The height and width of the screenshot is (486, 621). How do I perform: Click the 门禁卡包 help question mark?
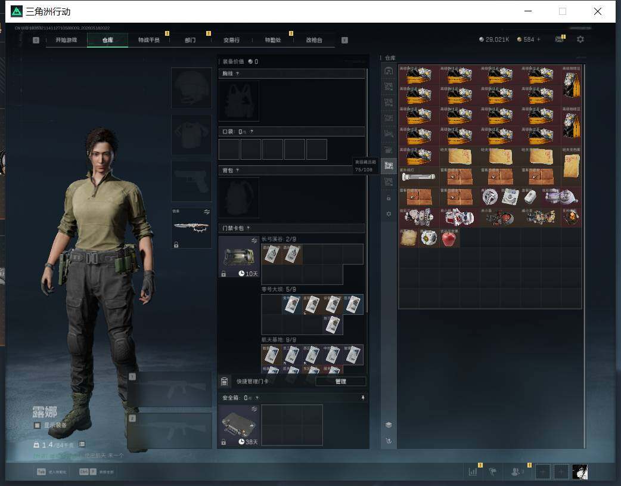coord(249,228)
